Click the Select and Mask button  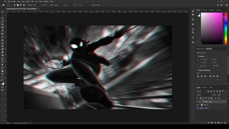coord(96,5)
